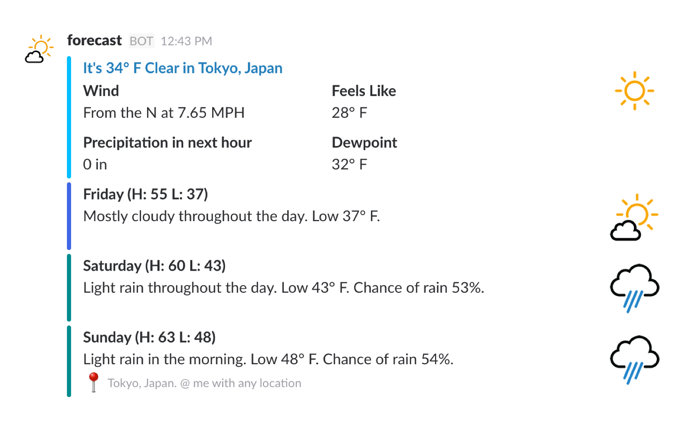Click the teal Saturday attachment bar
Screen dimensions: 690x431
point(69,287)
